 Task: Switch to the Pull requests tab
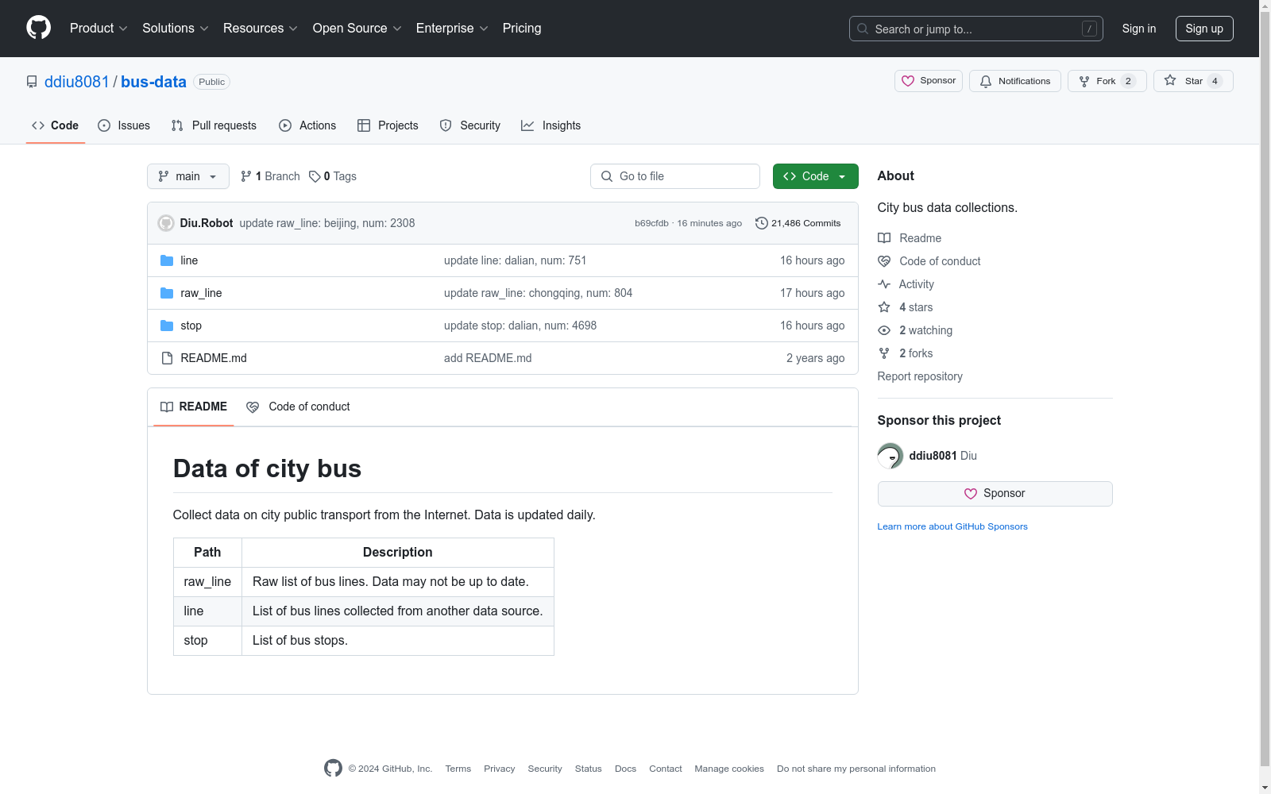[214, 125]
